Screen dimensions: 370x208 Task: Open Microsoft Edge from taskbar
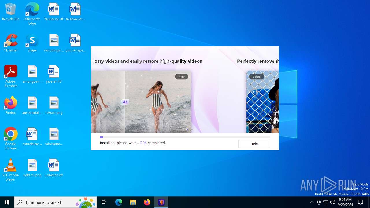pos(119,202)
